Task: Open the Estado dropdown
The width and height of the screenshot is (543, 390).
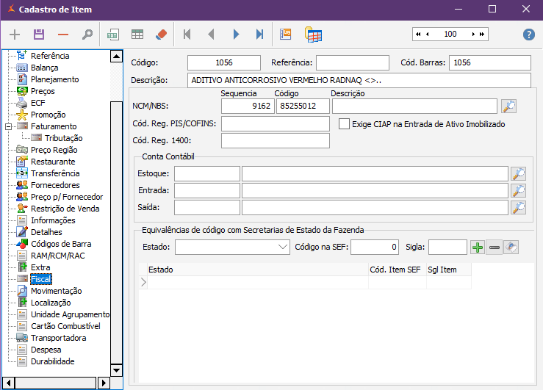Action: (x=284, y=248)
